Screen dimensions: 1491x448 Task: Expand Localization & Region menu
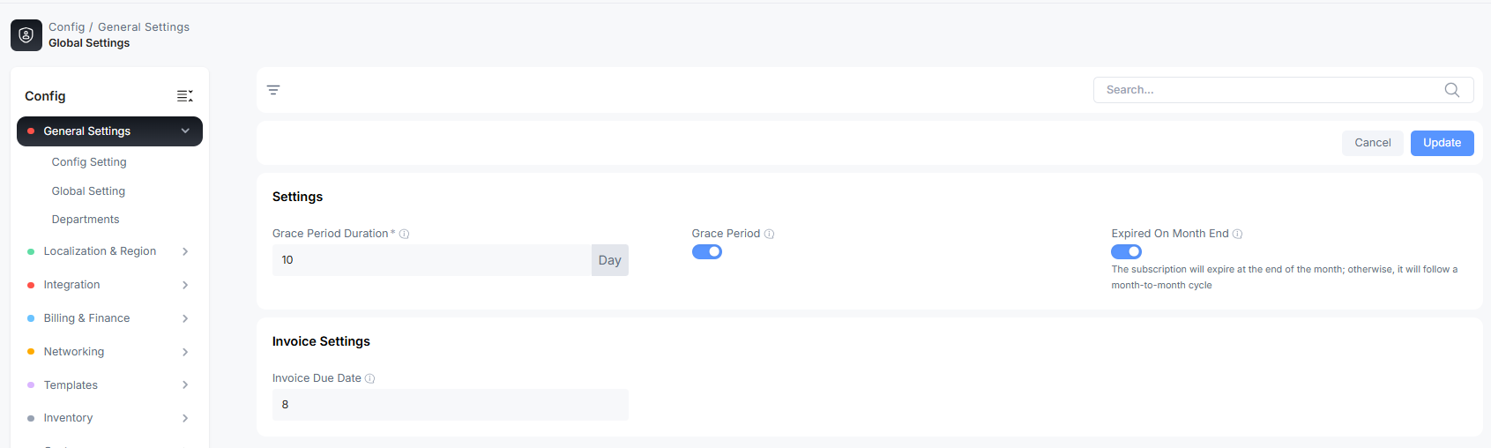coord(109,251)
